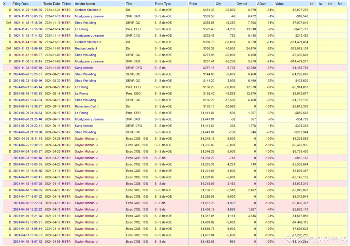Click the 6m column header
The height and width of the screenshot is (246, 350).
tap(340, 4)
